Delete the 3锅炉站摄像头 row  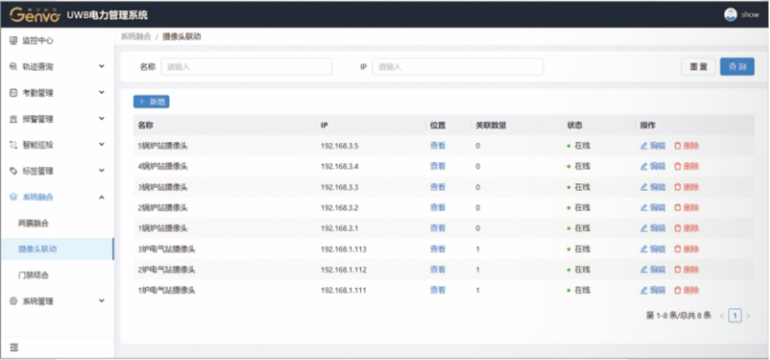(686, 187)
